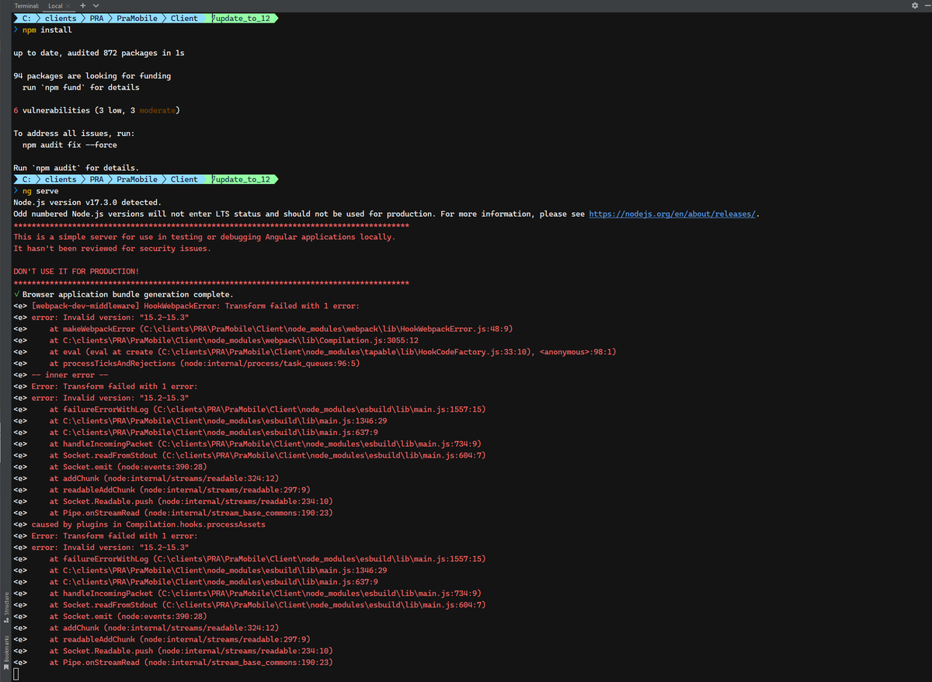
Task: Click 'caused by plugins in Compilation.hooks.processAssets' line
Action: [x=148, y=524]
